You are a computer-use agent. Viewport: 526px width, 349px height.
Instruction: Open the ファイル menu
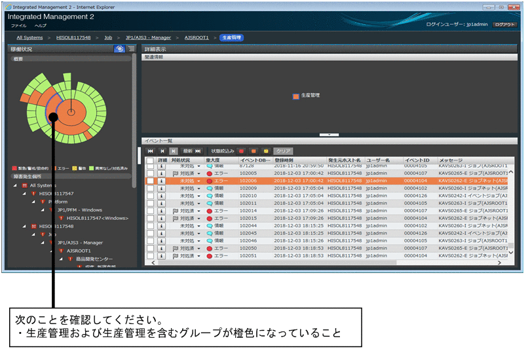18,26
